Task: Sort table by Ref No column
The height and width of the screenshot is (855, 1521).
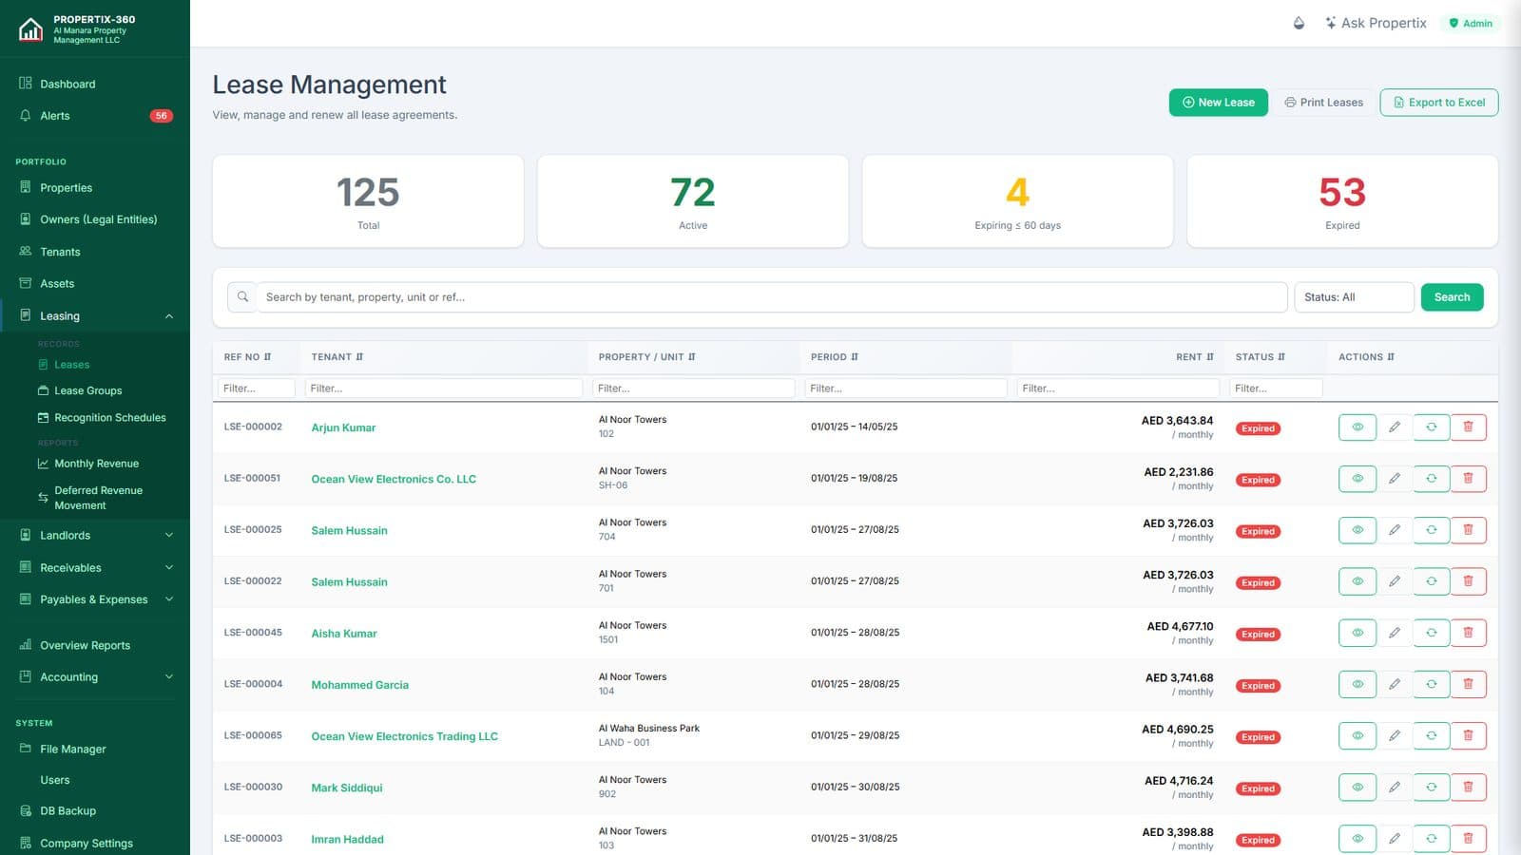Action: (x=247, y=357)
